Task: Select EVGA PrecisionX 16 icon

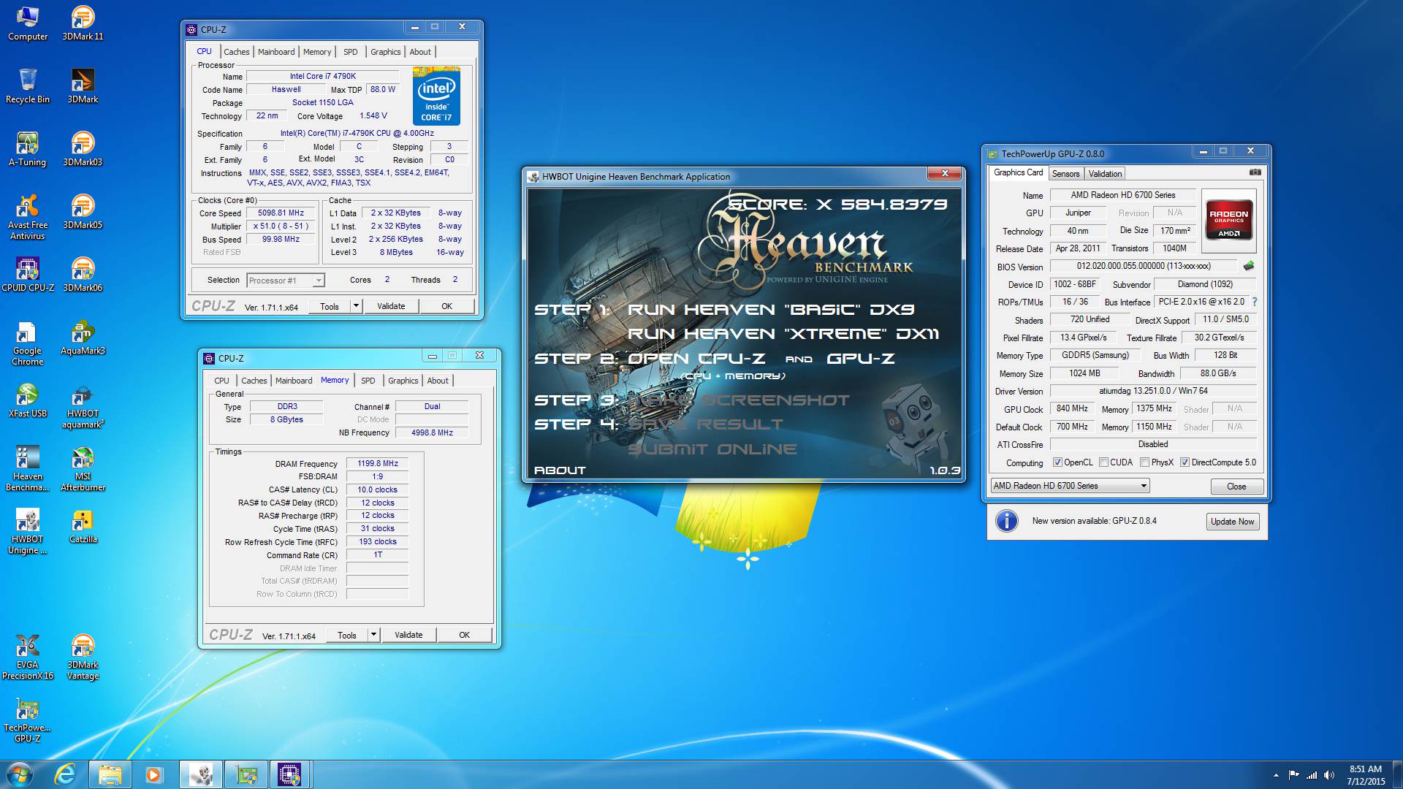Action: point(28,657)
